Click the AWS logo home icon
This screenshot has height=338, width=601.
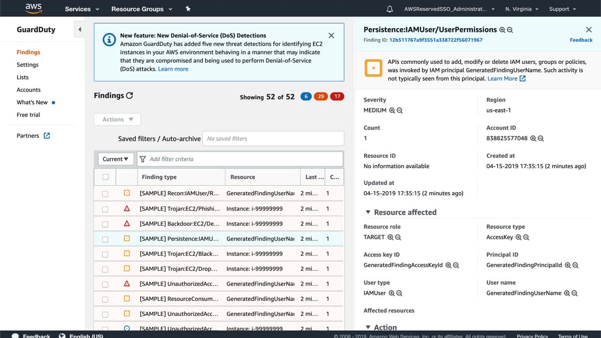point(34,8)
